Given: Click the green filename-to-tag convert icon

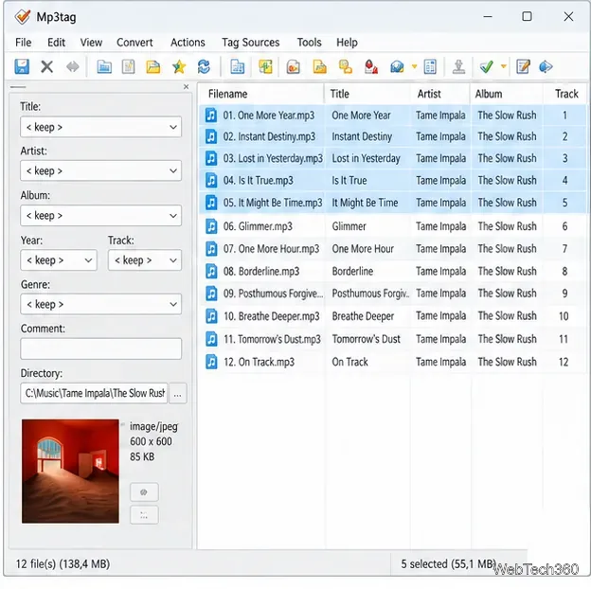Looking at the screenshot, I should 265,66.
